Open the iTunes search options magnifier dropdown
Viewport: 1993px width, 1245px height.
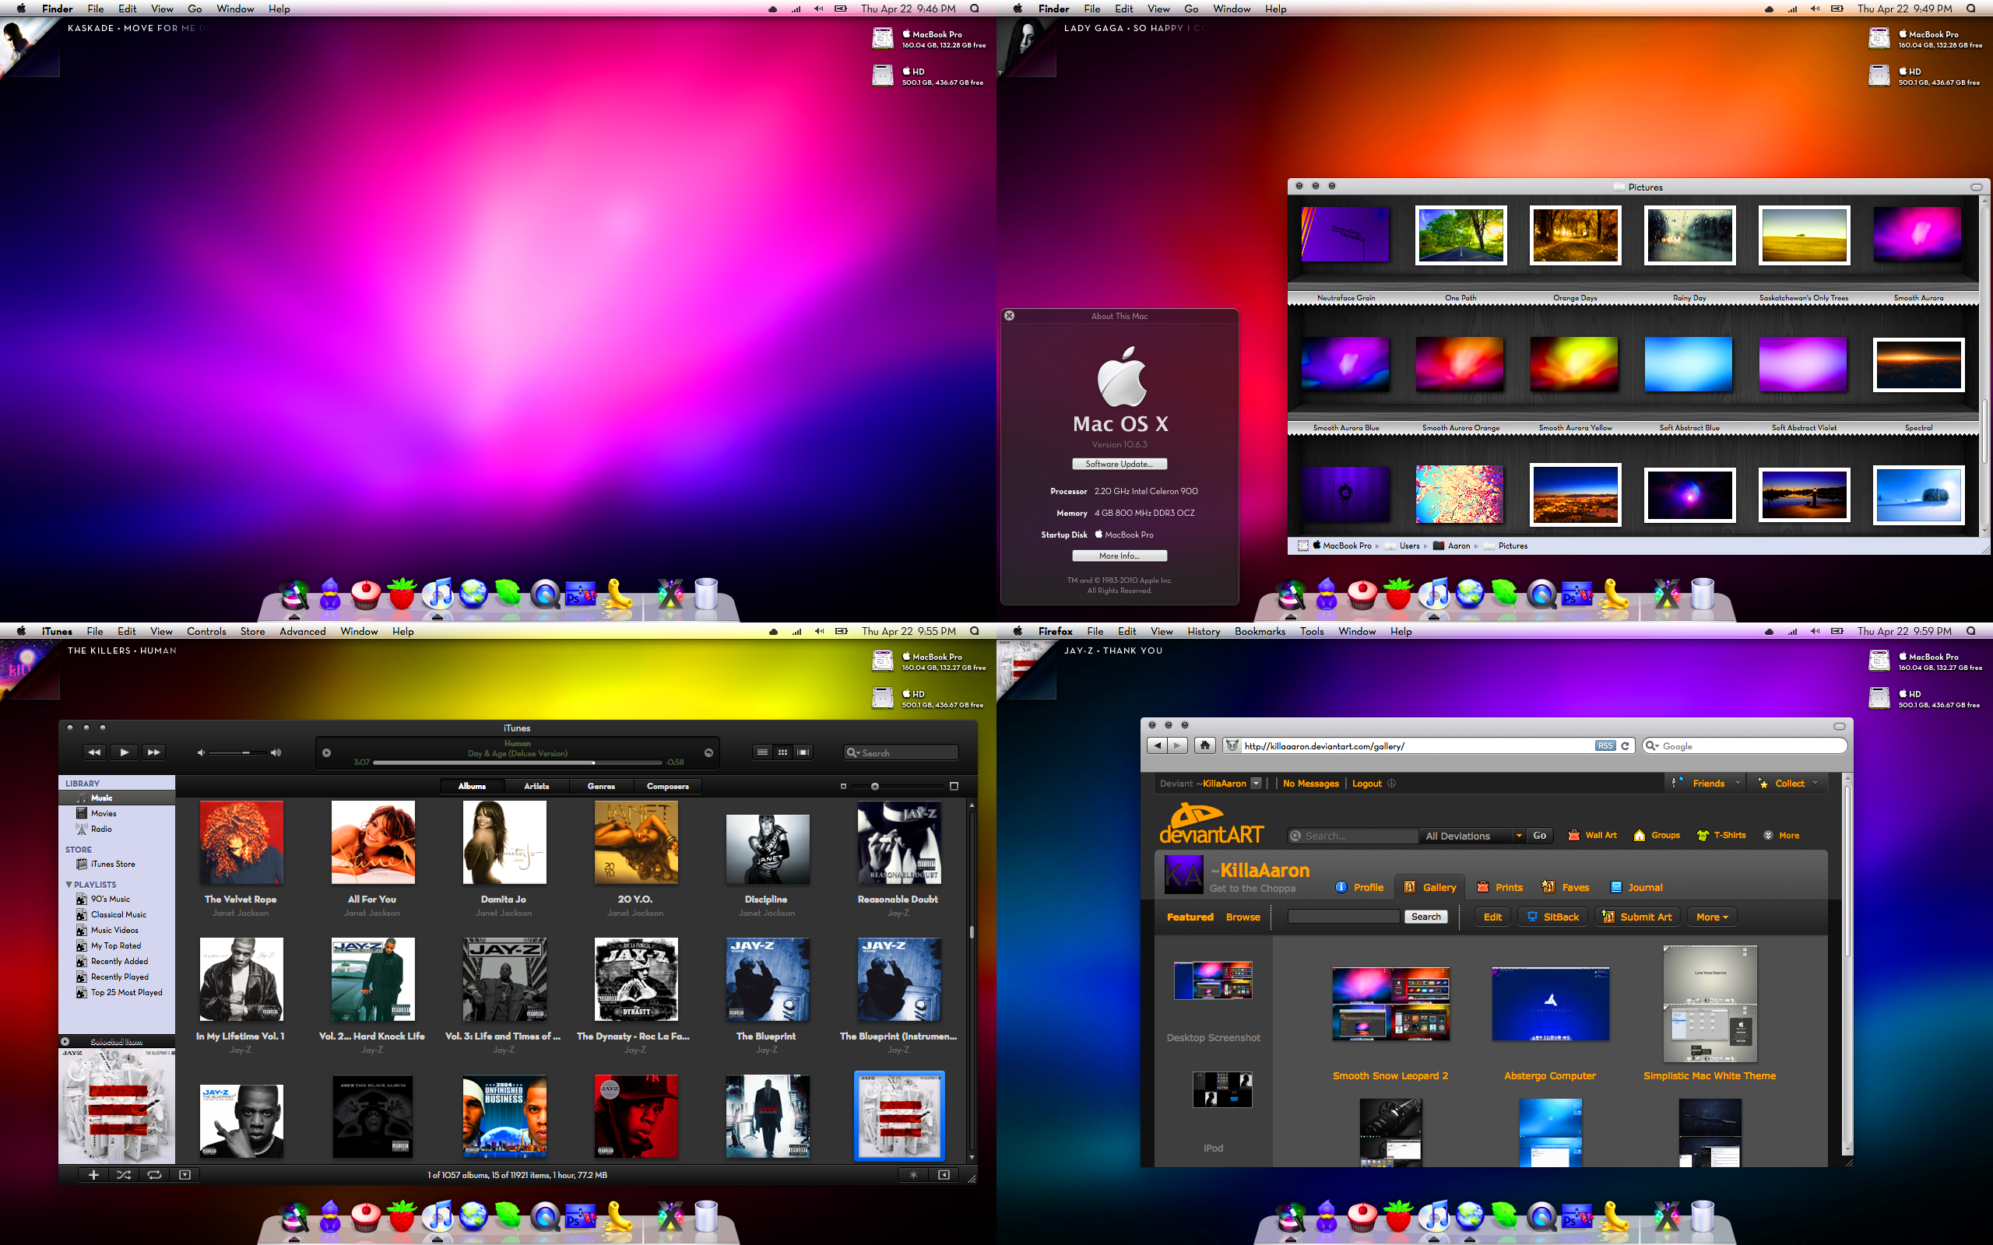[853, 752]
